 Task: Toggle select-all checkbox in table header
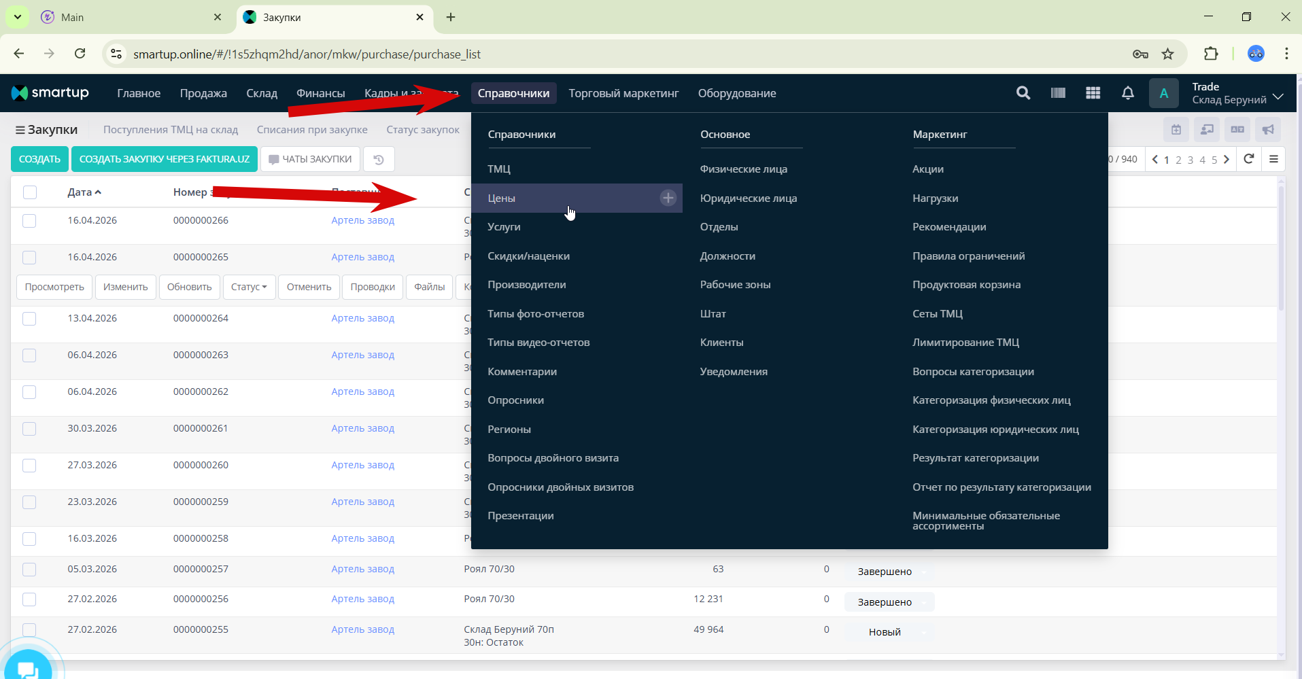click(30, 192)
